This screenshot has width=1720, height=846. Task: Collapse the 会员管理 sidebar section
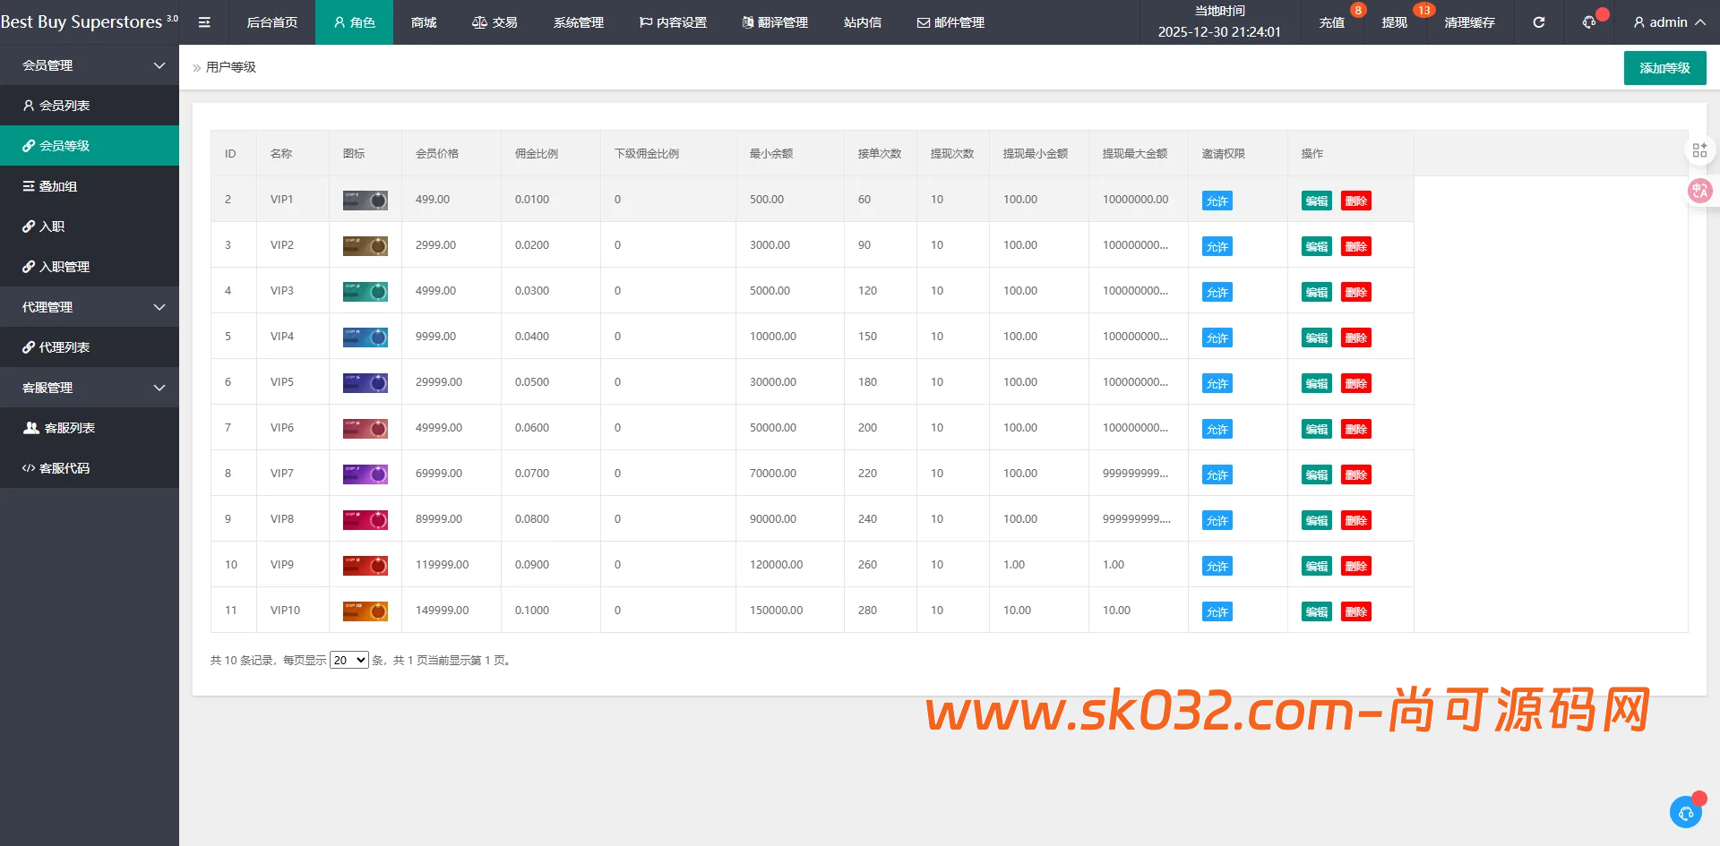(x=90, y=65)
